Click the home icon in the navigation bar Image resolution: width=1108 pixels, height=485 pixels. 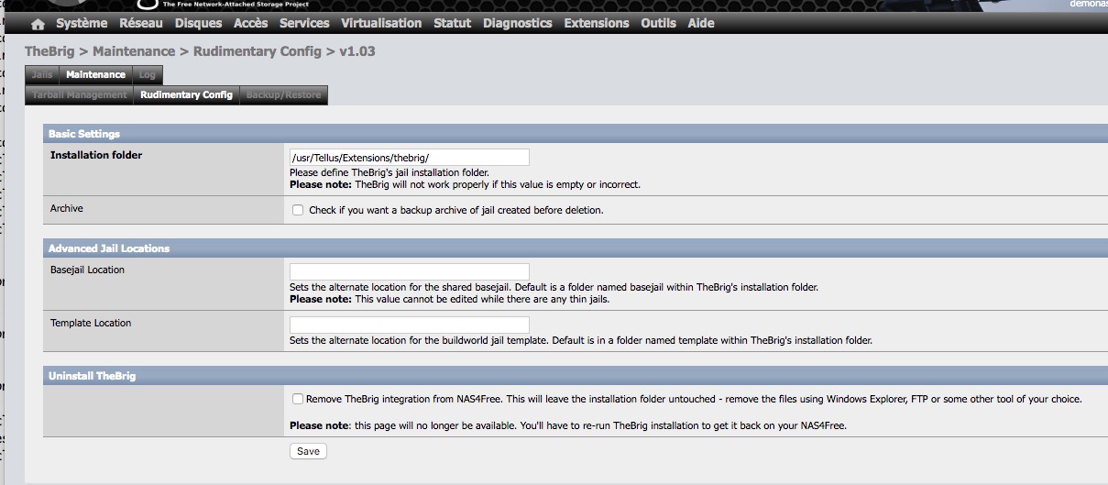(x=38, y=24)
